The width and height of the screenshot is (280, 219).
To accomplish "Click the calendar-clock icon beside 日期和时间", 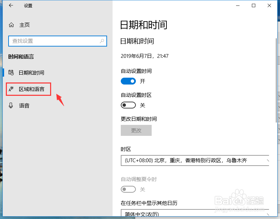I will click(x=11, y=73).
